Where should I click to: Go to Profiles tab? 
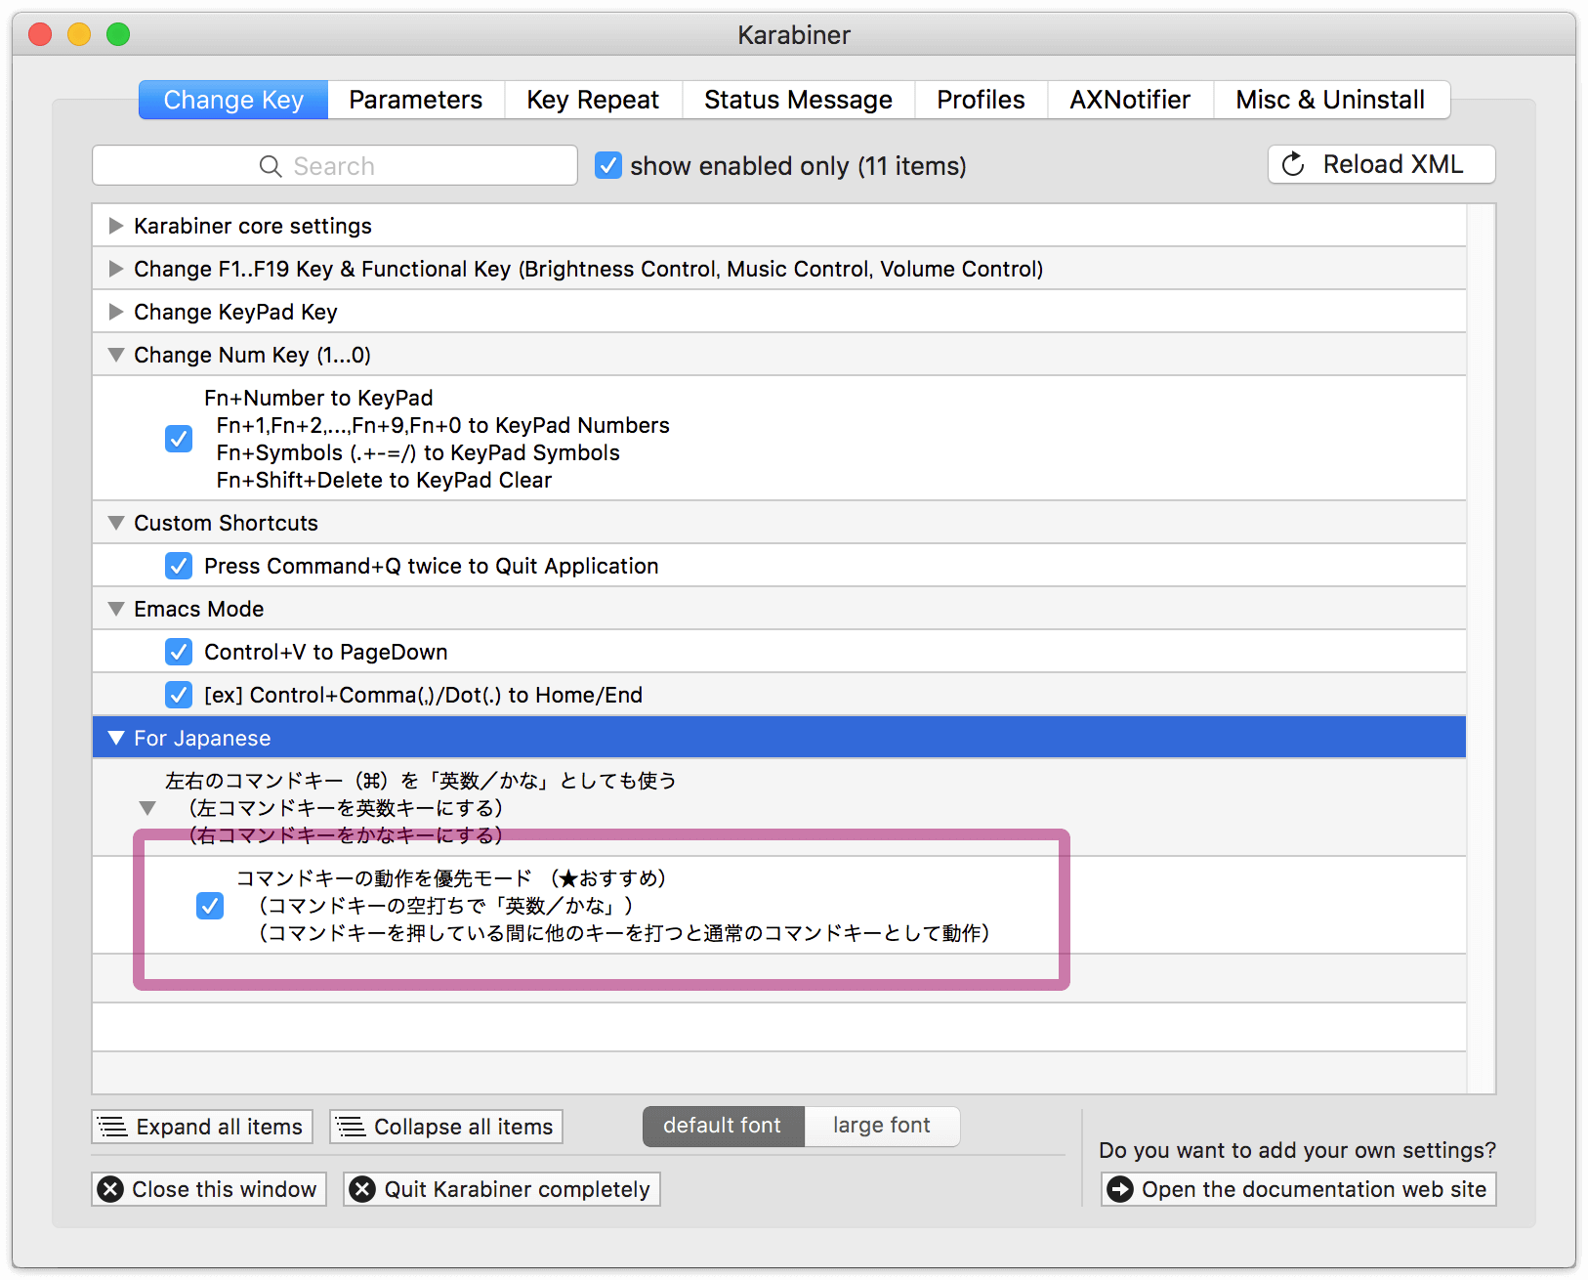tap(981, 100)
